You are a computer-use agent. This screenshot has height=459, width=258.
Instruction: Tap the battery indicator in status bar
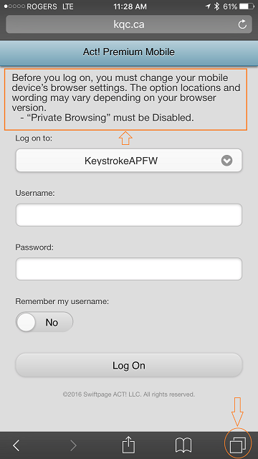pos(247,6)
